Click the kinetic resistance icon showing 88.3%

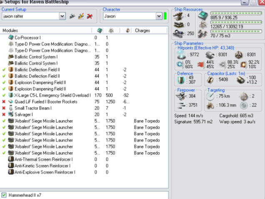[x=222, y=65]
